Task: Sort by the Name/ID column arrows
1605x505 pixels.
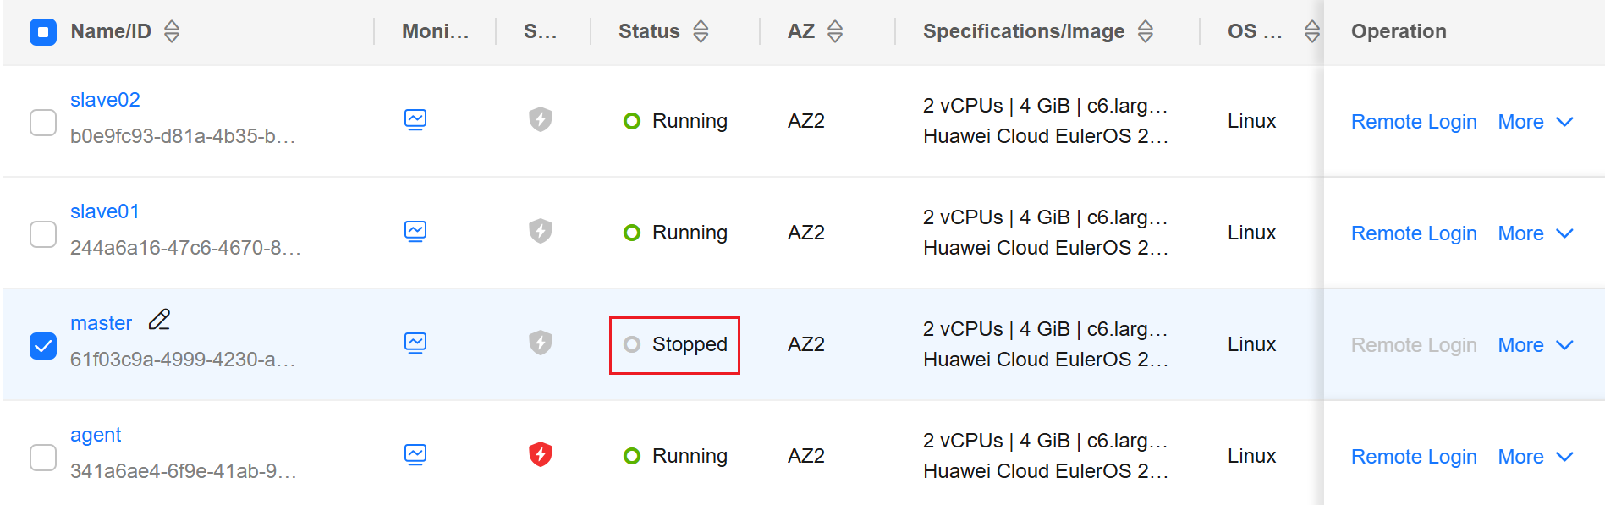Action: point(172,32)
